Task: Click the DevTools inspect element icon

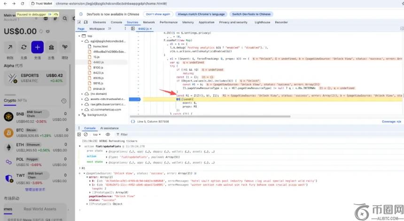Action: (x=80, y=22)
